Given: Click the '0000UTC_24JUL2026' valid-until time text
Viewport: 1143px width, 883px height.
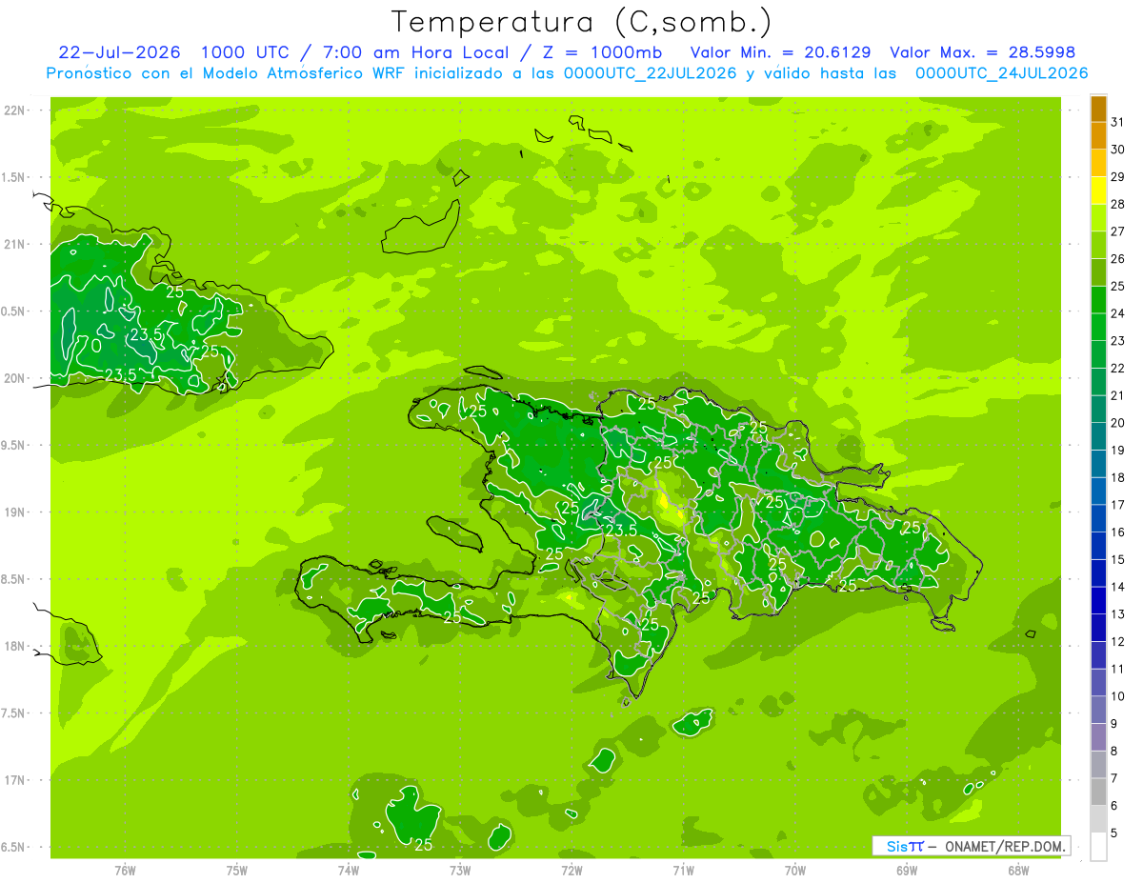Looking at the screenshot, I should [x=1001, y=73].
